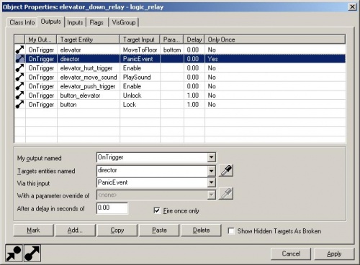Toggle Fire once only checkbox

(x=157, y=210)
